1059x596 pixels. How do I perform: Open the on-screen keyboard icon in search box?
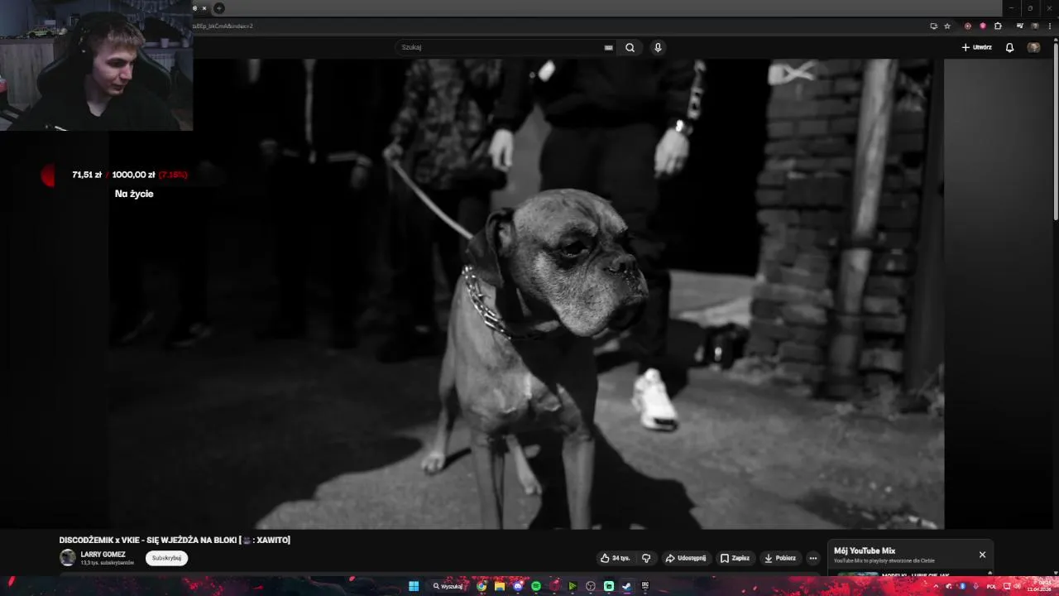[x=609, y=47]
